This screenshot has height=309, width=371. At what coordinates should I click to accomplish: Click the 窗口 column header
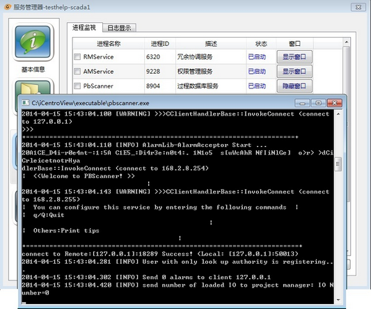click(294, 44)
